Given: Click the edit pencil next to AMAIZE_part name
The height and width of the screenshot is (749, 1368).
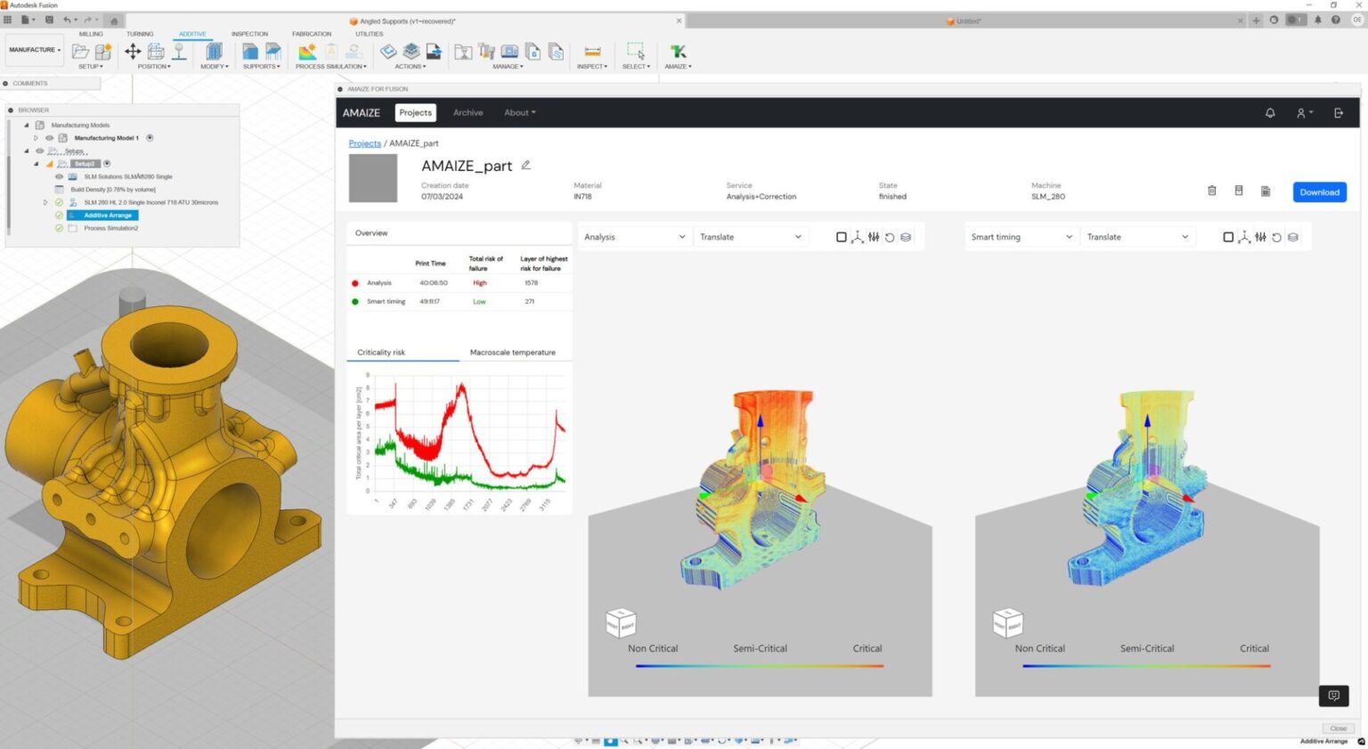Looking at the screenshot, I should (x=525, y=165).
